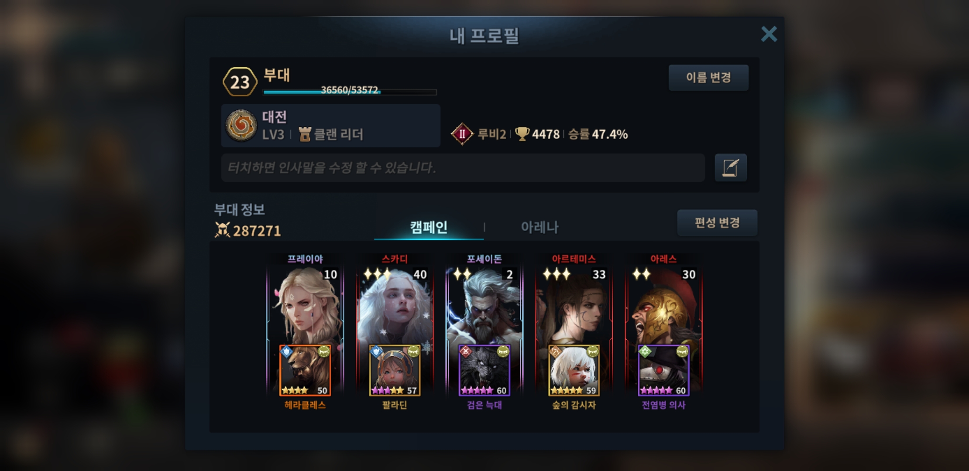This screenshot has width=969, height=471.
Task: Click the gold trophy icon
Action: click(x=522, y=134)
